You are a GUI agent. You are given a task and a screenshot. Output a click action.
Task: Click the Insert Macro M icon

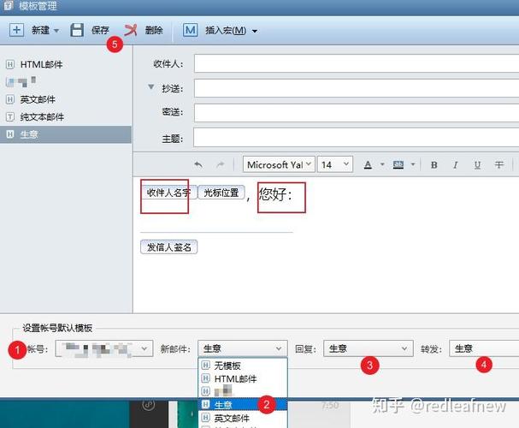191,31
